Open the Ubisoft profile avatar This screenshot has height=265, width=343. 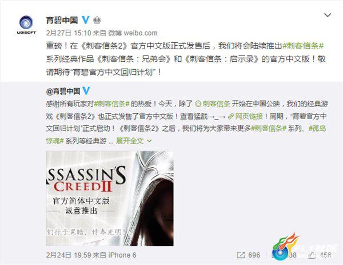(x=26, y=25)
